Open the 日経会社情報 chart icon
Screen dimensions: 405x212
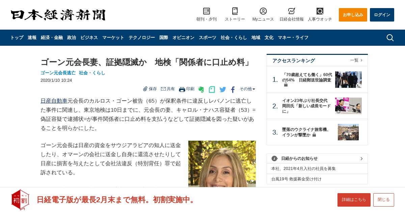tap(292, 11)
